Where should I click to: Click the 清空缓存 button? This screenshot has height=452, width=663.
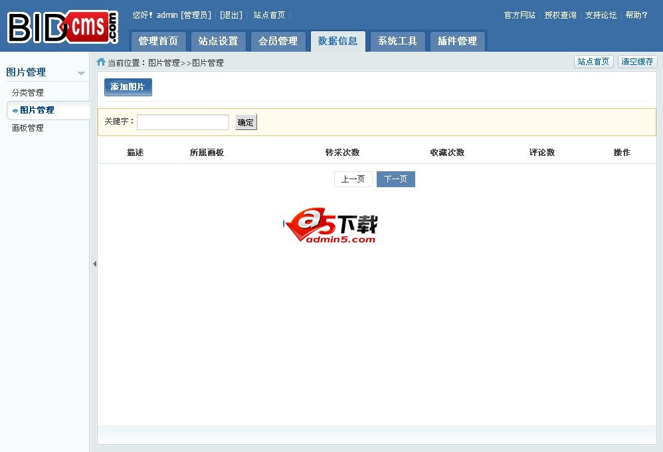[637, 62]
